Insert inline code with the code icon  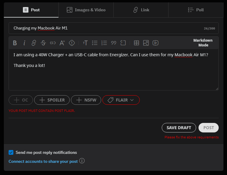pos(53,43)
